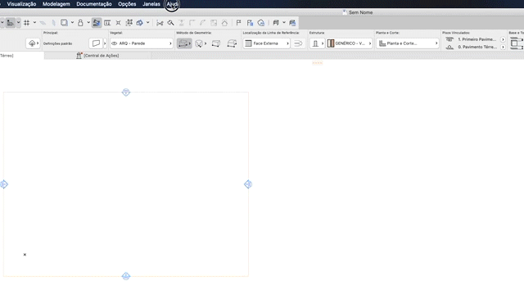Open the Modelagem menu
The height and width of the screenshot is (308, 524).
click(56, 4)
